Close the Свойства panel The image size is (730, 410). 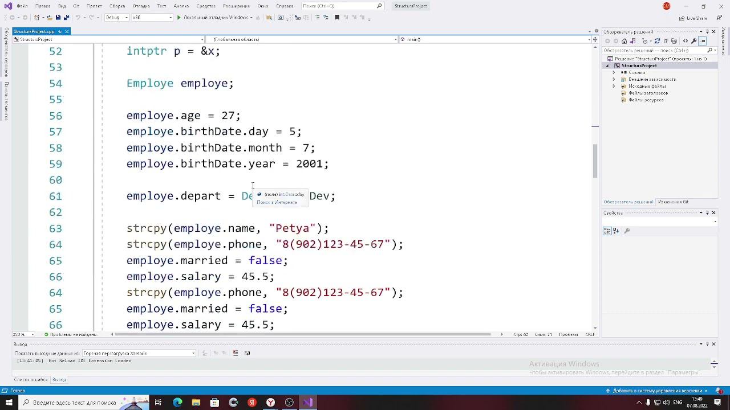pyautogui.click(x=713, y=213)
